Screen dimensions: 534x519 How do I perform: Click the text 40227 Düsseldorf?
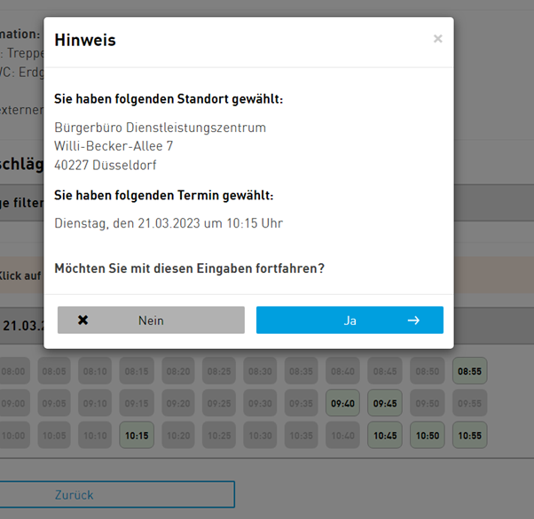(106, 166)
